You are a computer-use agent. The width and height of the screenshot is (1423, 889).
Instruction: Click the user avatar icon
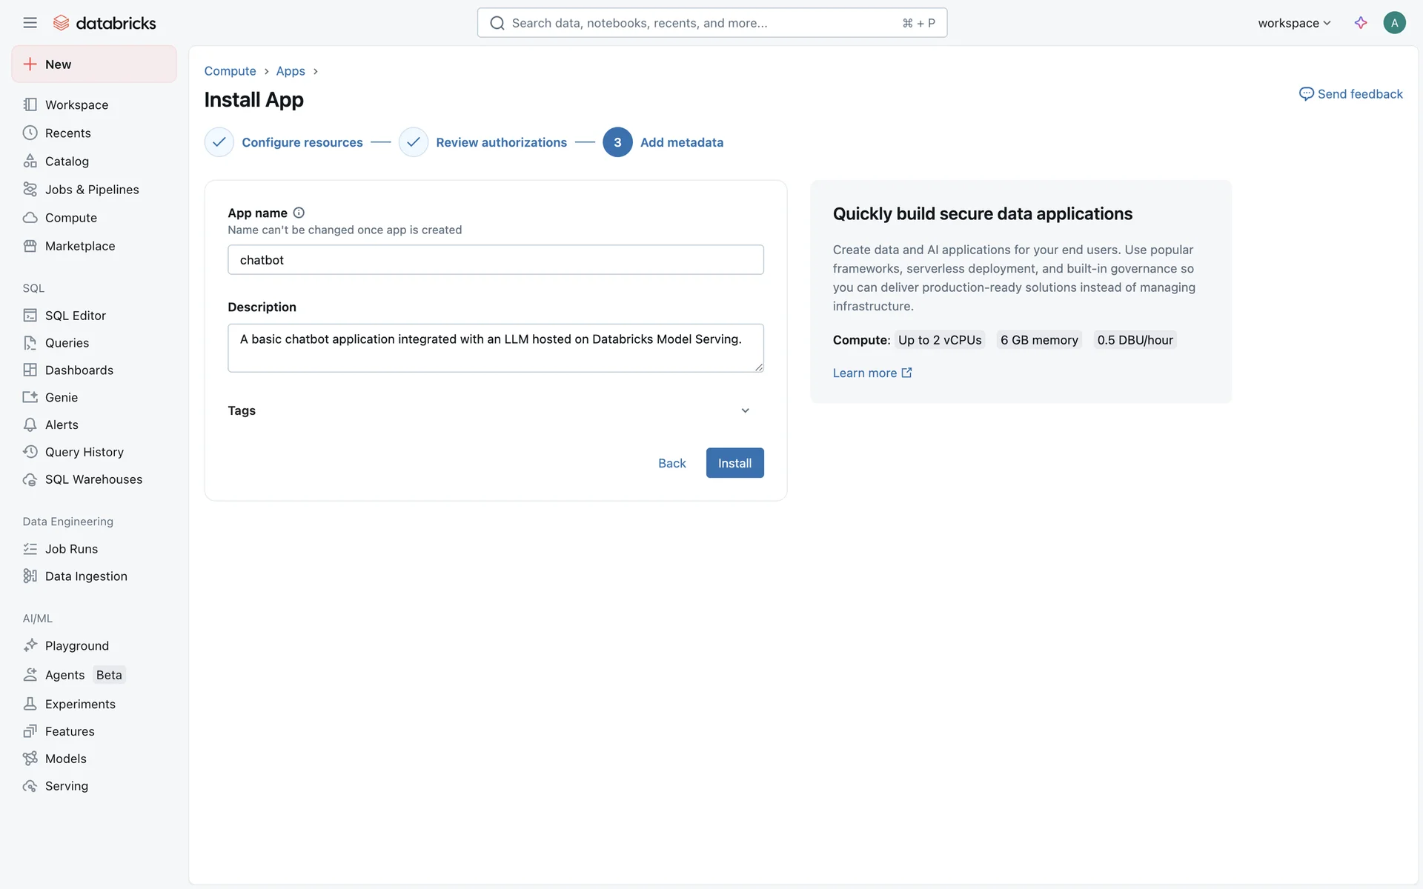pos(1394,23)
